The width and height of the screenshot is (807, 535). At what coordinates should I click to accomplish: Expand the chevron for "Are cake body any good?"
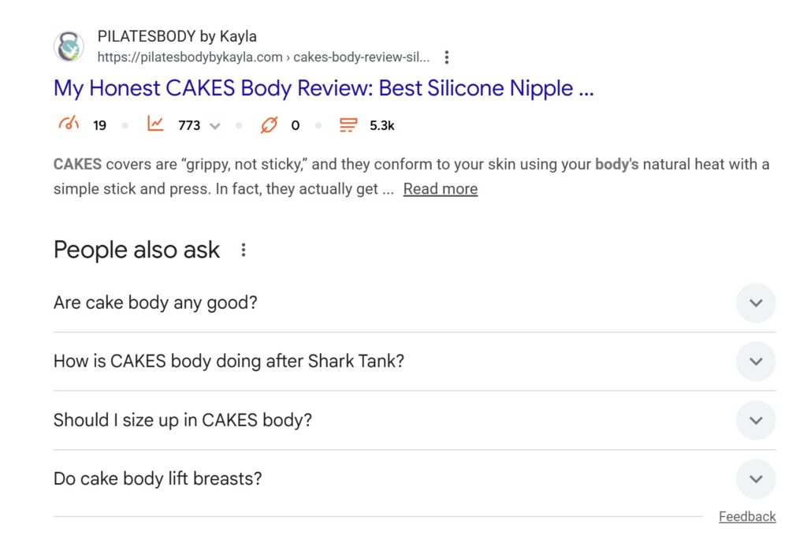[x=756, y=303]
